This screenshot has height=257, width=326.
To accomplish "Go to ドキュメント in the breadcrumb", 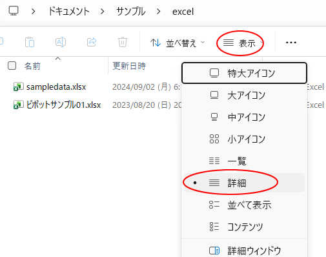I will [x=68, y=11].
